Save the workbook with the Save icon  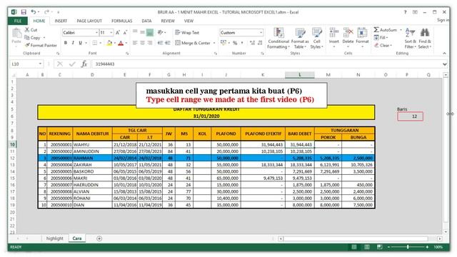[24, 12]
